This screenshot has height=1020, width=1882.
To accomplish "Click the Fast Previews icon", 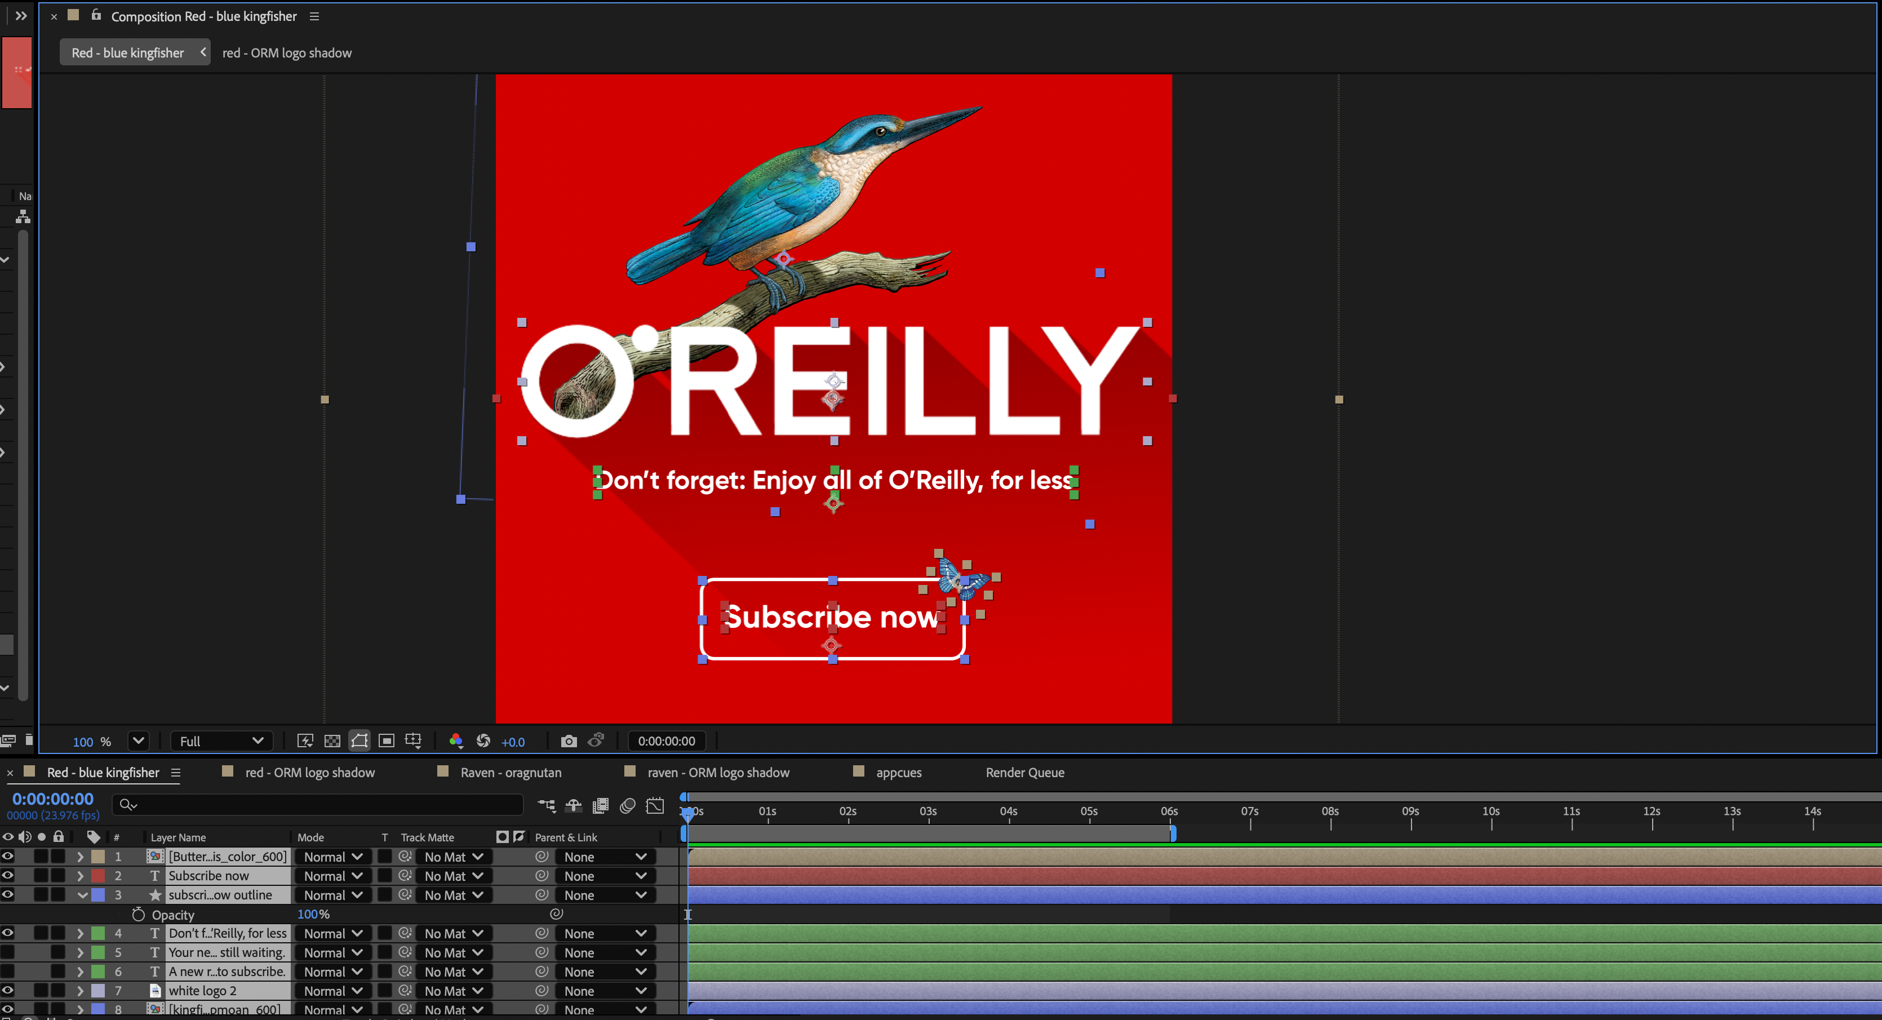I will [305, 741].
